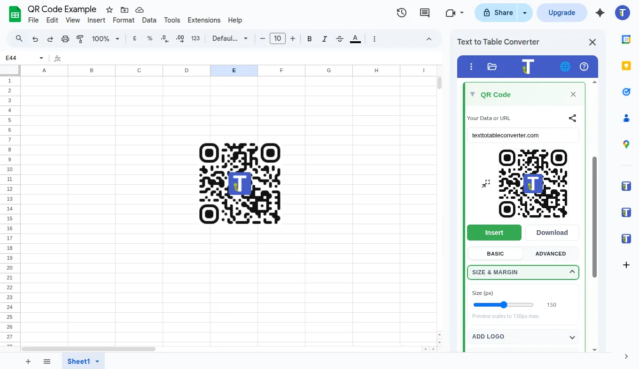Open the three-dot menu in the add-on header
639x369 pixels.
coord(471,67)
